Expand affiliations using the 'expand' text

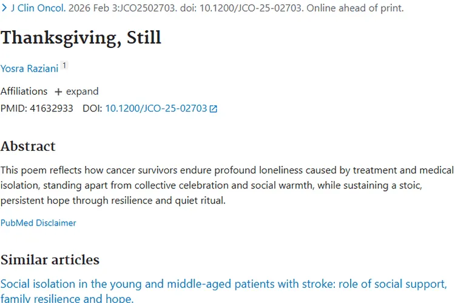click(82, 92)
